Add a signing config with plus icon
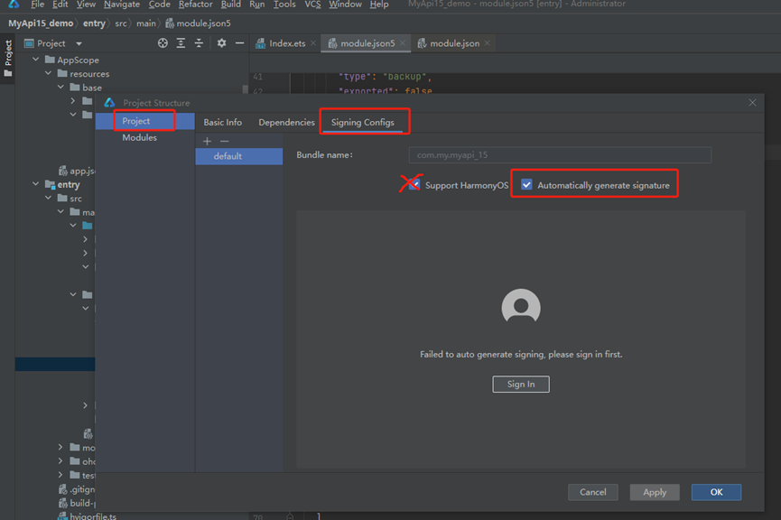The image size is (781, 520). (x=207, y=141)
